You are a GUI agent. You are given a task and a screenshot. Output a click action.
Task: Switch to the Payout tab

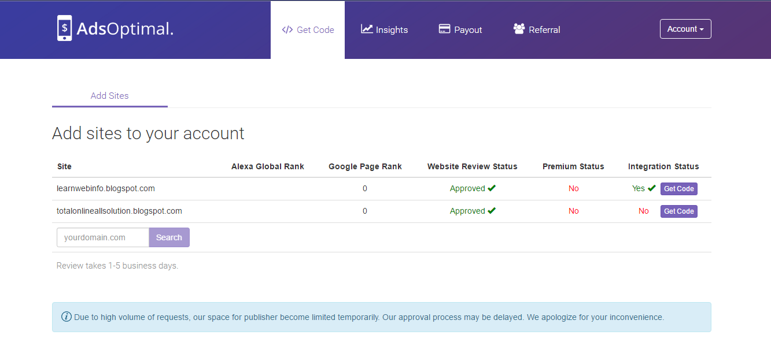460,29
